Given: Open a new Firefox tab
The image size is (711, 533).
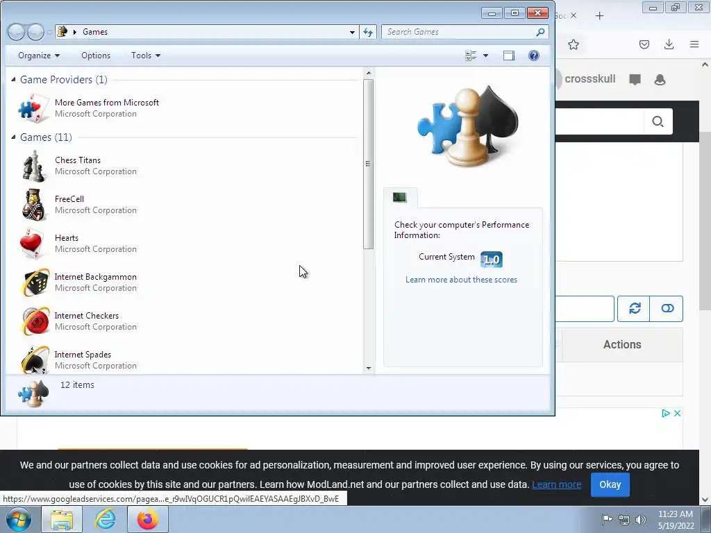Looking at the screenshot, I should (x=599, y=16).
